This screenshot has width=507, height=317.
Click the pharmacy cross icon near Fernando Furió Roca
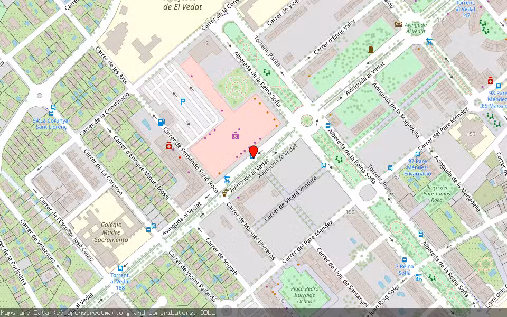169,146
